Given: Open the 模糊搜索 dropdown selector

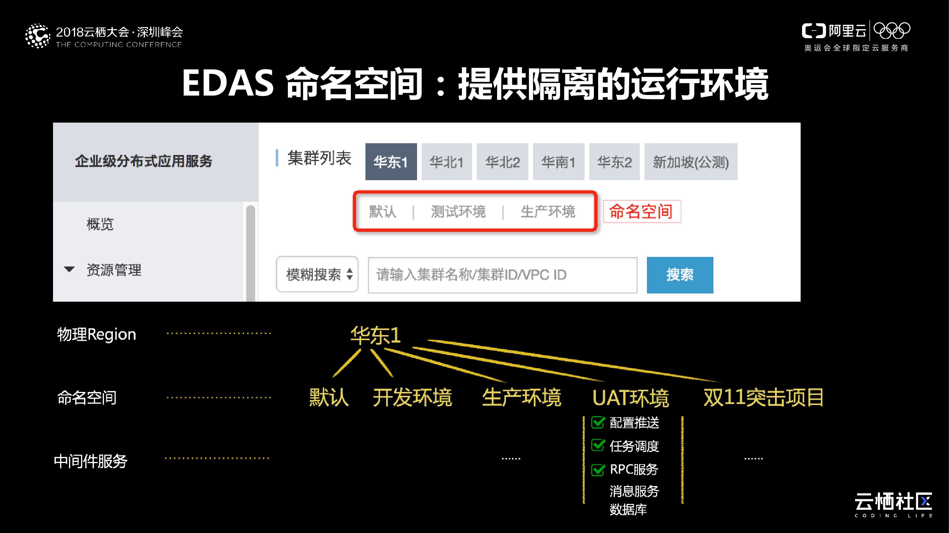Looking at the screenshot, I should tap(317, 274).
